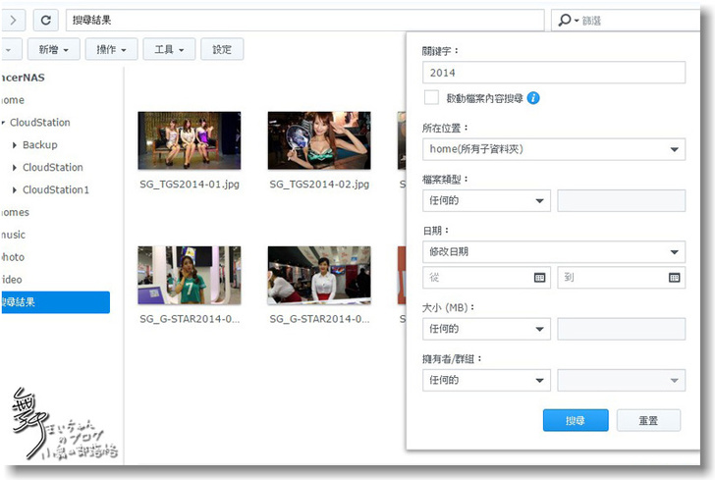Open the calendar picker for 從 date

point(539,278)
